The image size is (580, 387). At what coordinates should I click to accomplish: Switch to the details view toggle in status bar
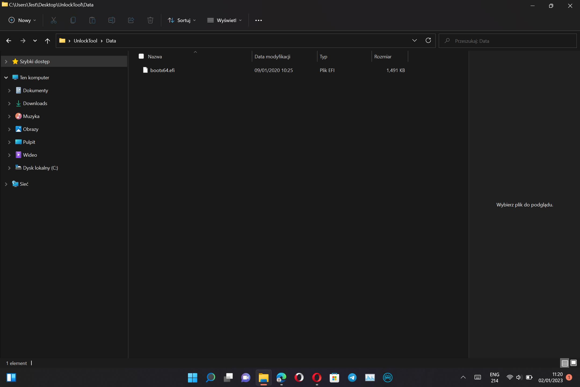(565, 363)
